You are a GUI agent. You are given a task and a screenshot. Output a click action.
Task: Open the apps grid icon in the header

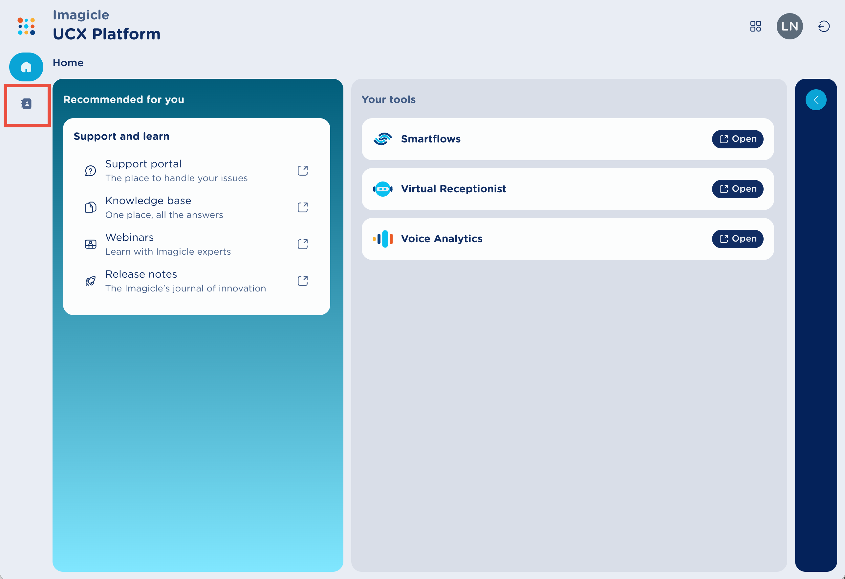point(756,26)
